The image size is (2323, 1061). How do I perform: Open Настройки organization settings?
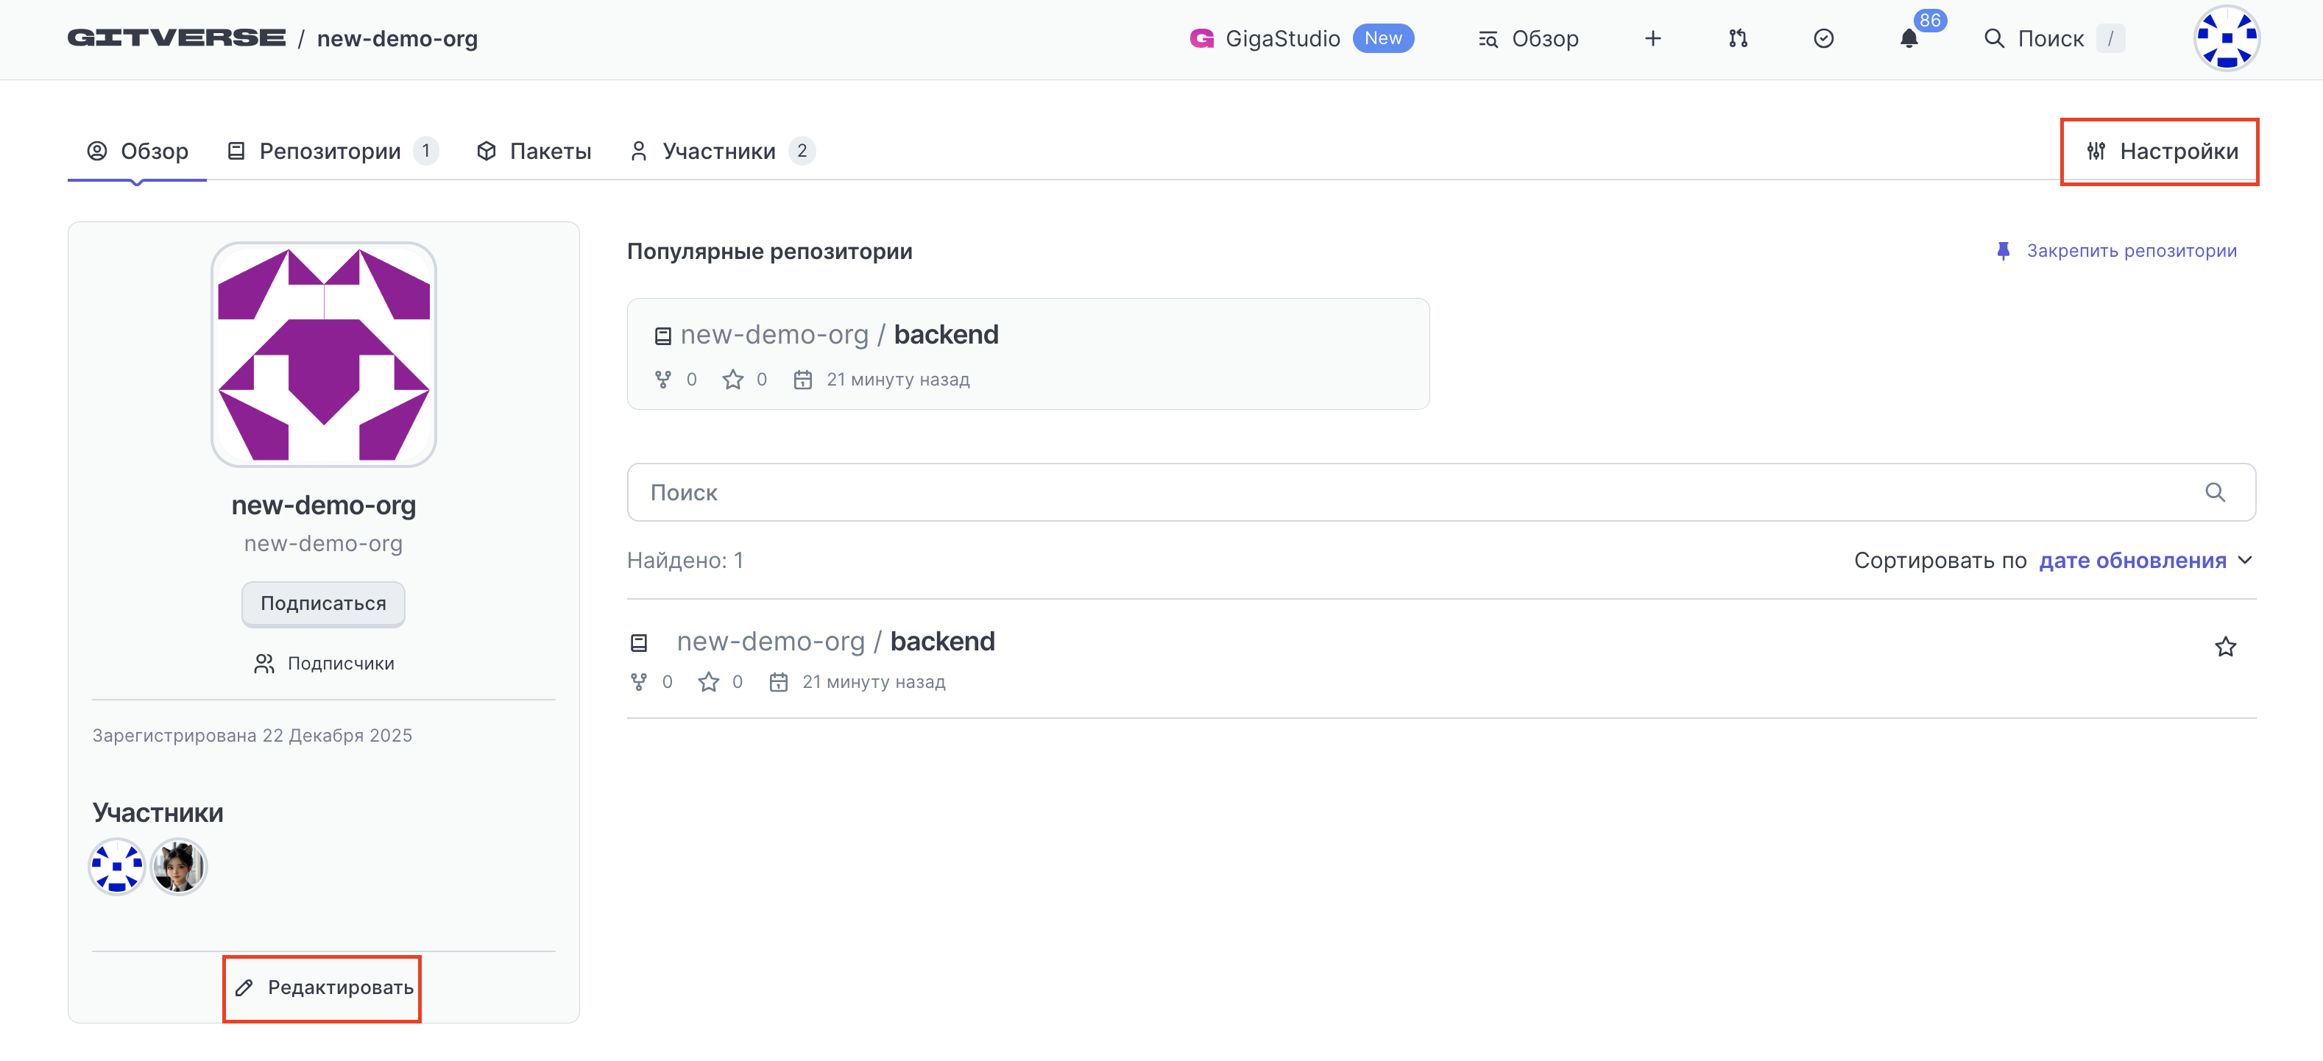pos(2160,152)
